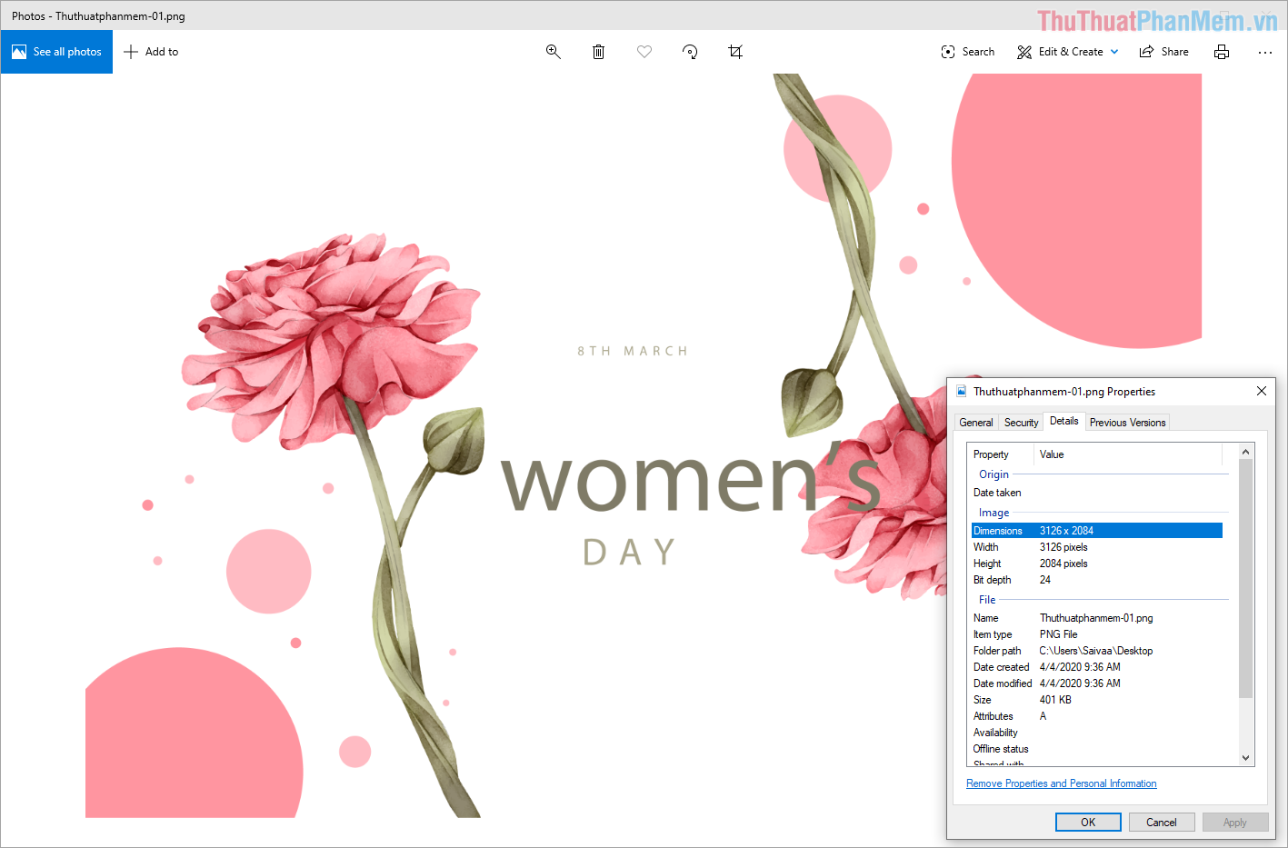Image resolution: width=1288 pixels, height=848 pixels.
Task: Confirm properties with OK
Action: (1088, 822)
